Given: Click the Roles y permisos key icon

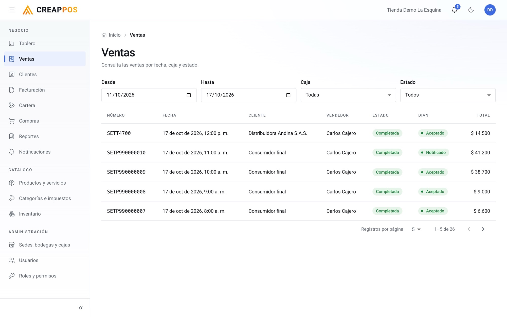Looking at the screenshot, I should pyautogui.click(x=12, y=276).
